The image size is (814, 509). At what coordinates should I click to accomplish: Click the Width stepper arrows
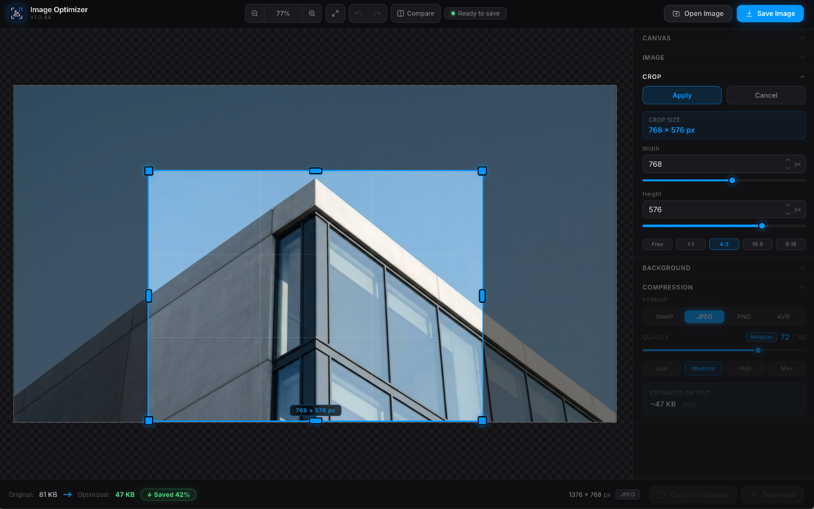pyautogui.click(x=787, y=164)
